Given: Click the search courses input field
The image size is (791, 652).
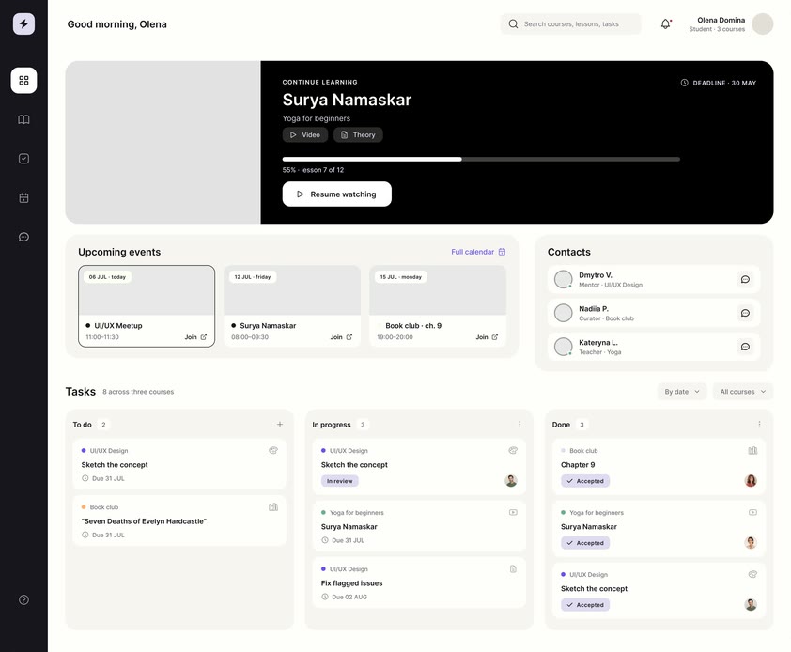Looking at the screenshot, I should pos(571,23).
